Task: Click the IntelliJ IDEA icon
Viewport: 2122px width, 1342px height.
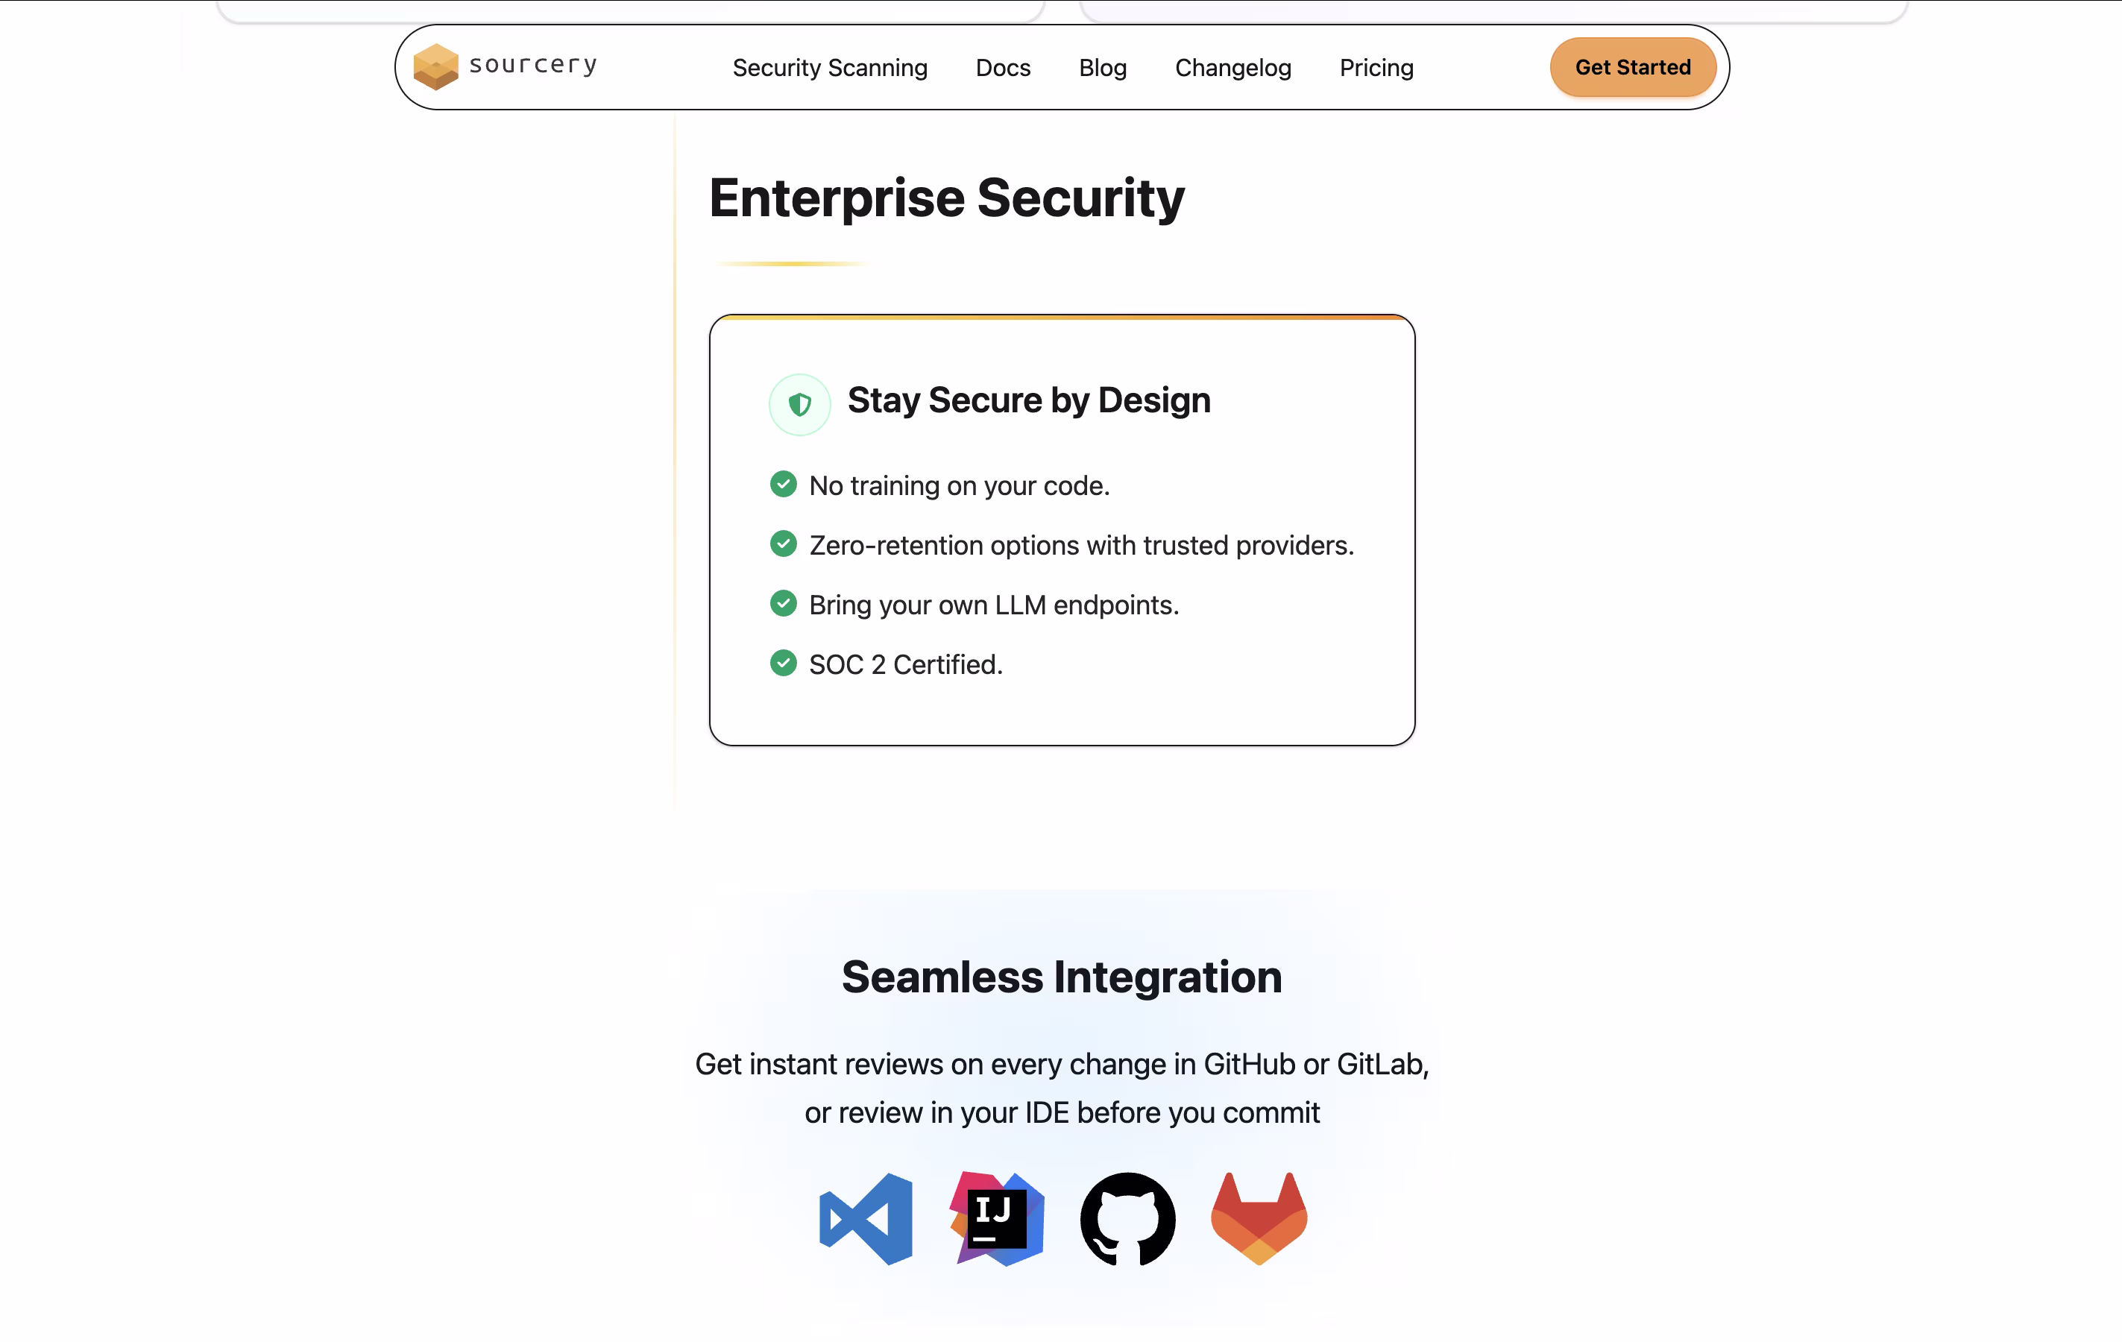Action: [997, 1219]
